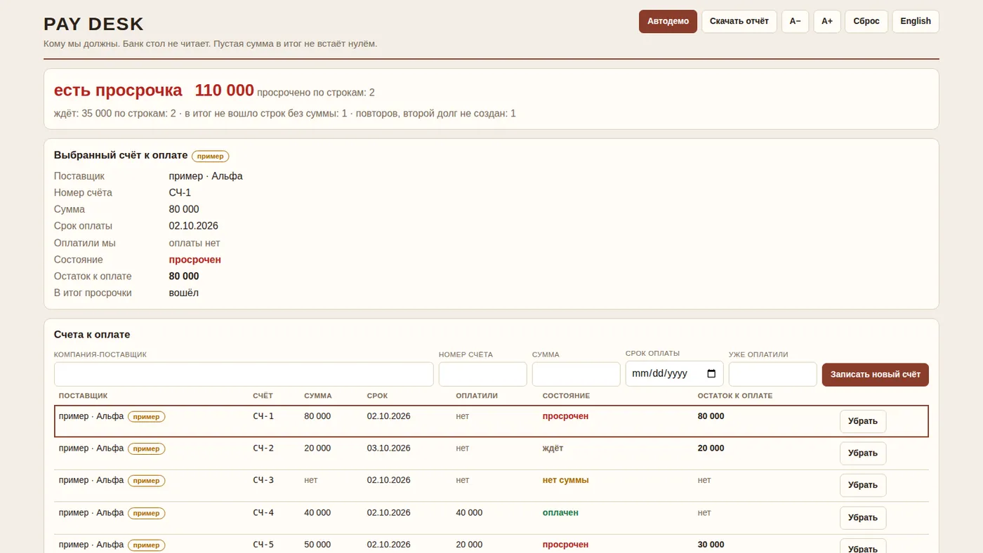
Task: Click the ОСТАТОК К ОПЛАТЕ column header
Action: pyautogui.click(x=735, y=396)
